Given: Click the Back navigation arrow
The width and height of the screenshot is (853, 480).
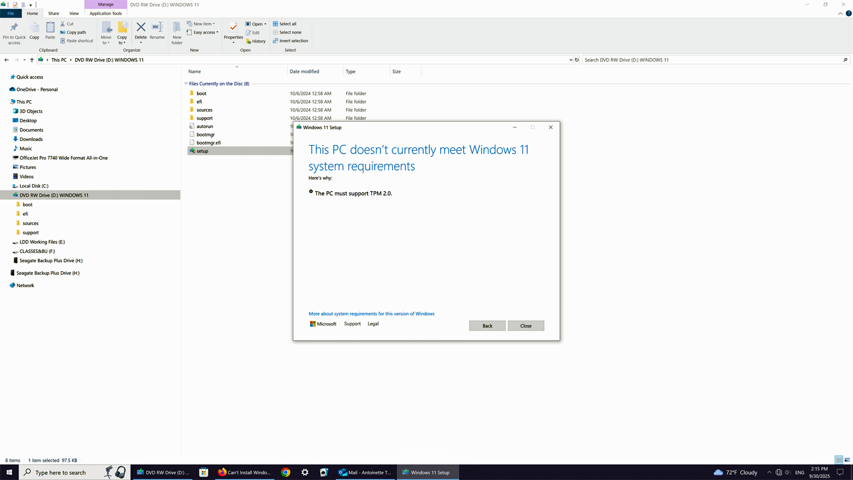Looking at the screenshot, I should click(x=6, y=60).
